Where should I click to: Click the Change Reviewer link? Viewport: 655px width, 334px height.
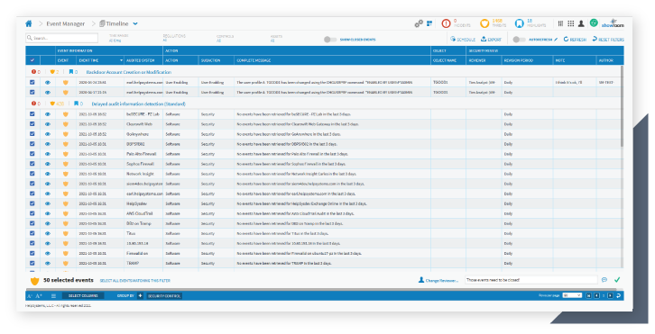(x=438, y=281)
